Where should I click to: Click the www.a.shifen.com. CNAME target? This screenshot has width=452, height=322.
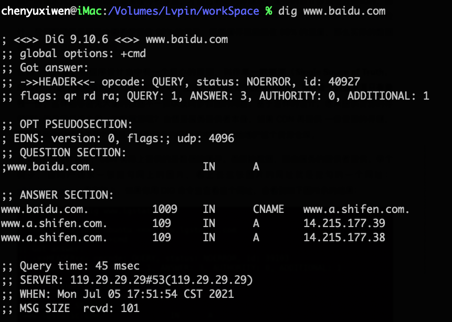click(356, 209)
